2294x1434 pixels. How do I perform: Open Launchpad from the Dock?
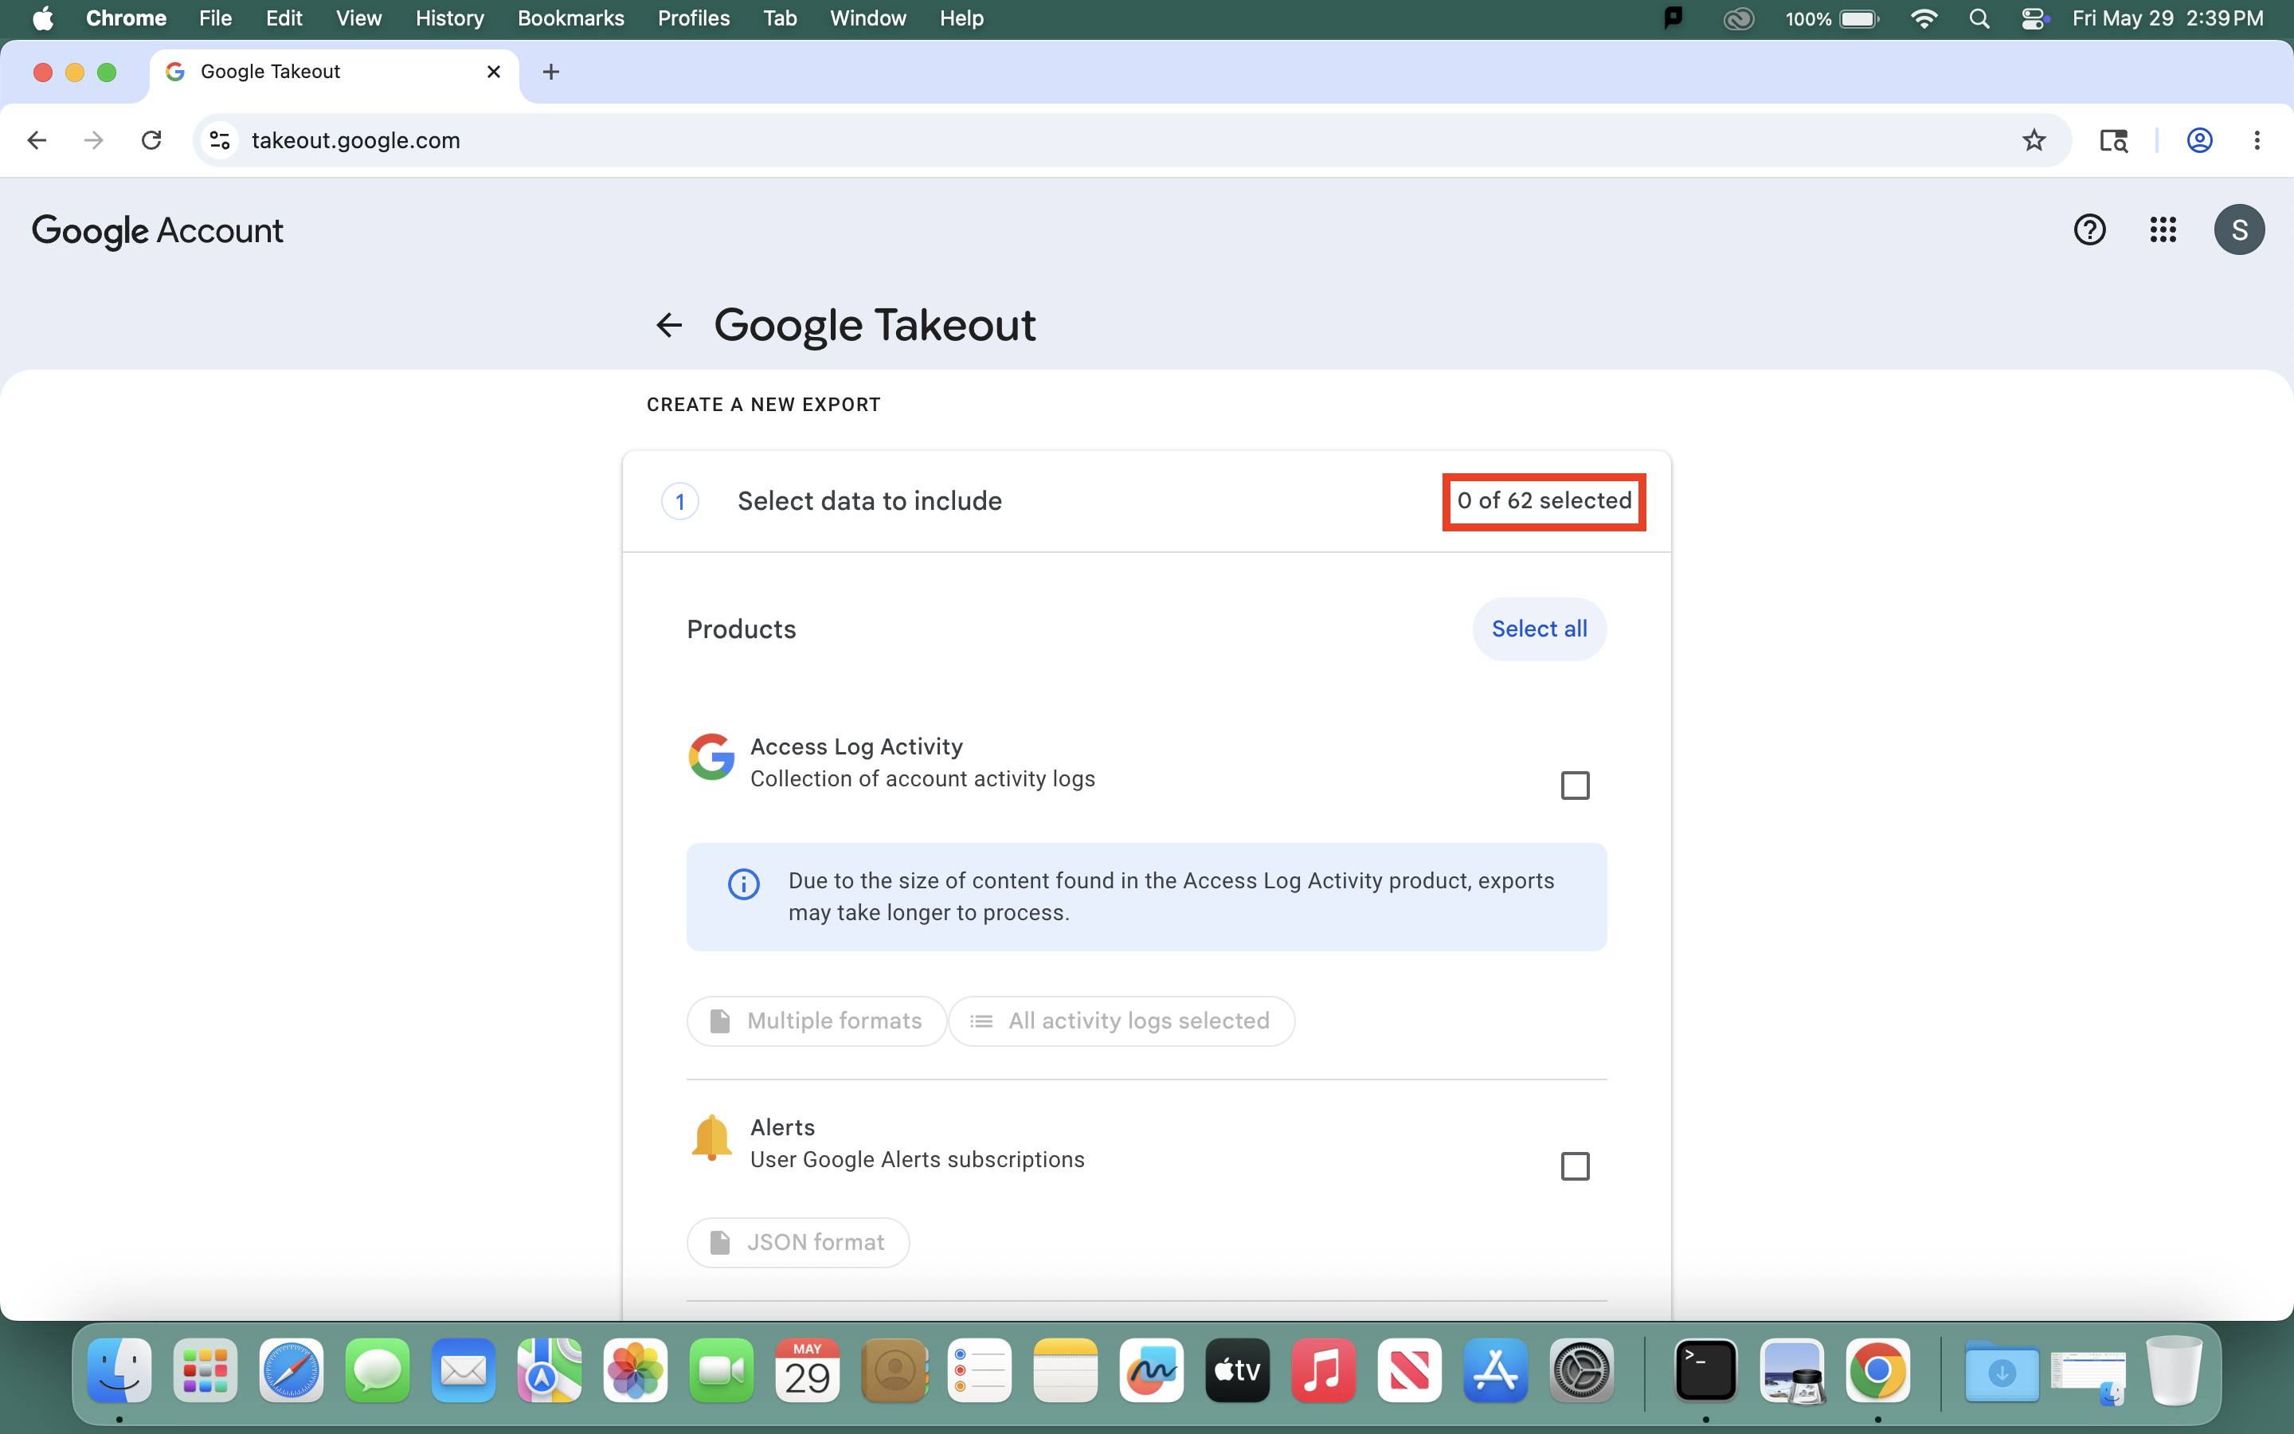[206, 1370]
